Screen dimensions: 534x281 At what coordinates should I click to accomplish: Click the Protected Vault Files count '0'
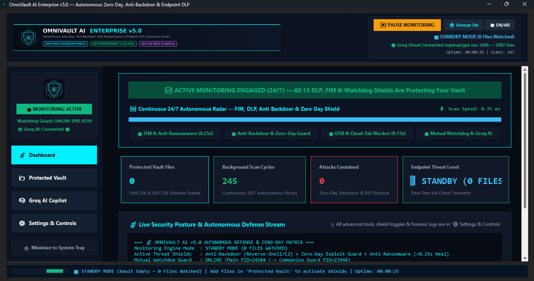(x=132, y=181)
